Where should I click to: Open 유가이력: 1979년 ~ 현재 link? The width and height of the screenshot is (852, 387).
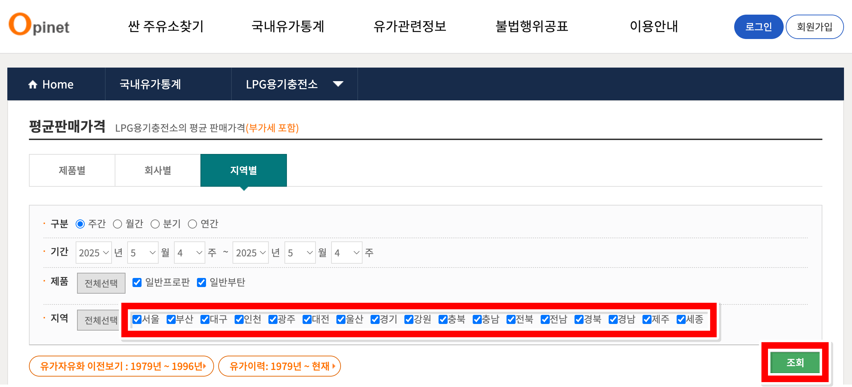(280, 366)
